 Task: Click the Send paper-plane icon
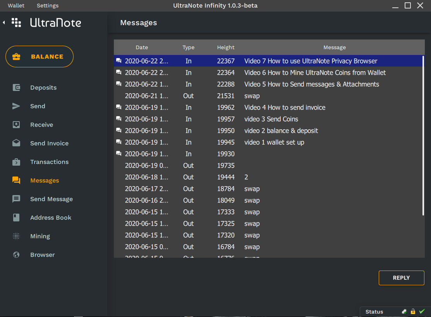[16, 106]
